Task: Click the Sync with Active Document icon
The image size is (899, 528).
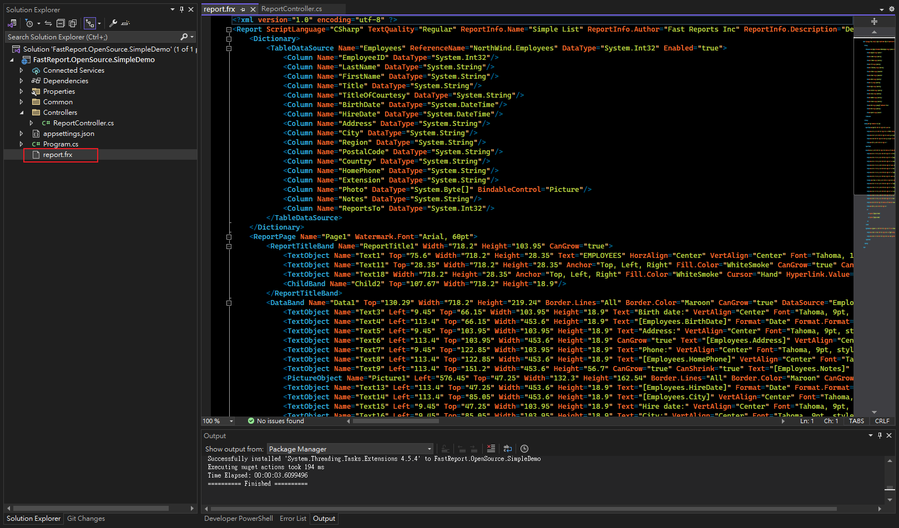Action: tap(48, 23)
